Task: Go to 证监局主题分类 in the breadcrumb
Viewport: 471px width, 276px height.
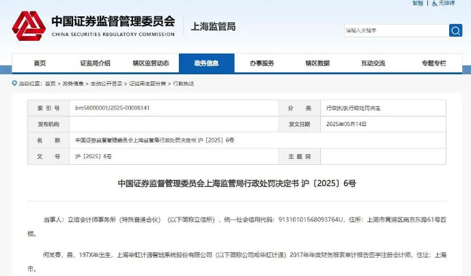Action: coord(147,84)
